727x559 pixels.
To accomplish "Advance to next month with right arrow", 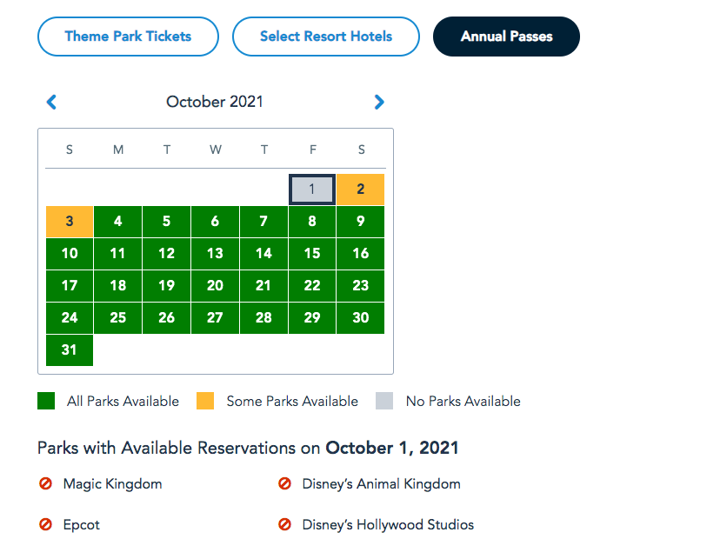I will tap(379, 102).
